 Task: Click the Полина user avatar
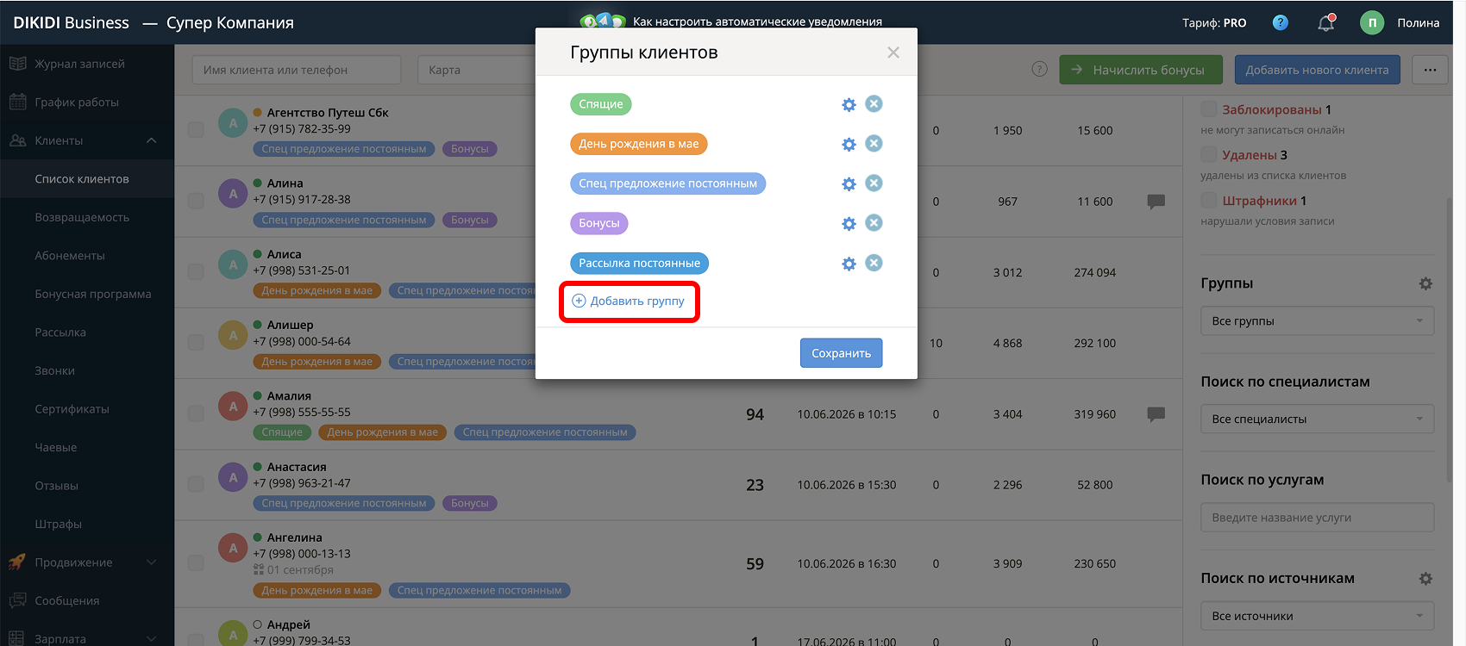click(1371, 22)
